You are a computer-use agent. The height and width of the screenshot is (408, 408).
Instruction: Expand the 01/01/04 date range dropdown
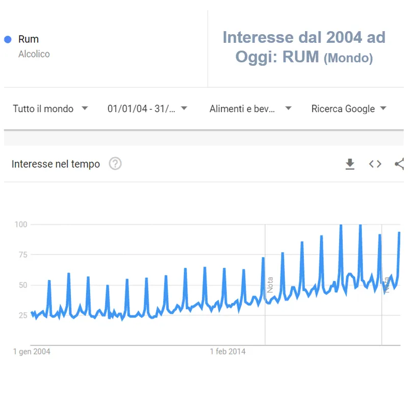[x=147, y=109]
